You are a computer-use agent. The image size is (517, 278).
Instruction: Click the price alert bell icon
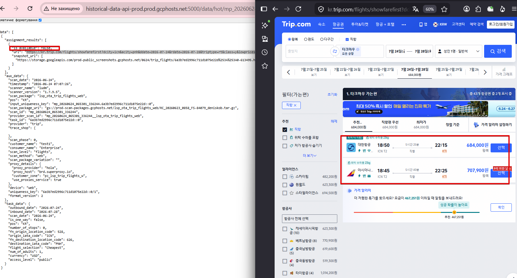pos(476,125)
